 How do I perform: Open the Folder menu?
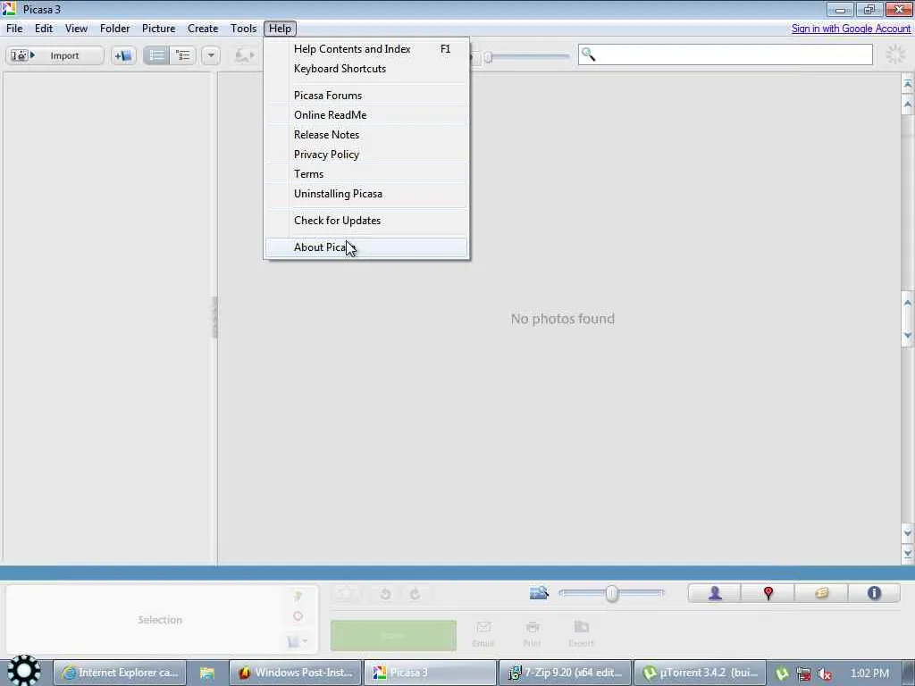pyautogui.click(x=115, y=29)
